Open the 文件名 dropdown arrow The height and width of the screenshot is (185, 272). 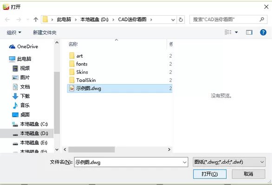pos(185,162)
